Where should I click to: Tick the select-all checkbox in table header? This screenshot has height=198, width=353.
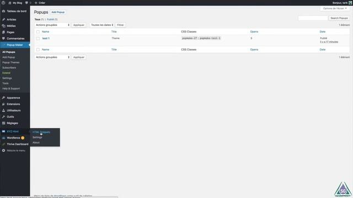(x=38, y=32)
